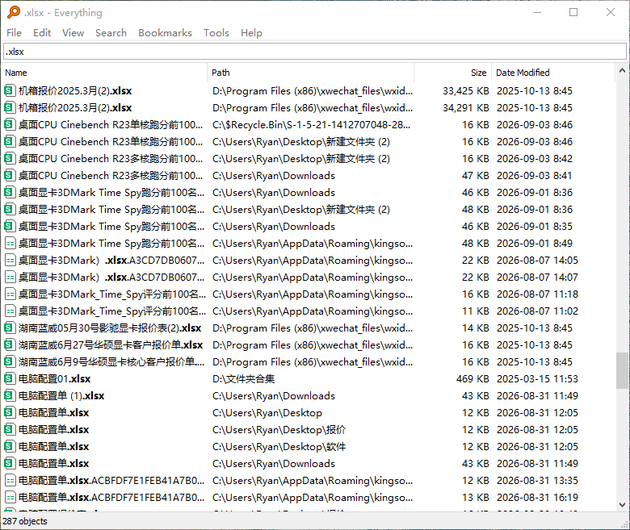The image size is (630, 530).
Task: Click file icon of Cinebench R23单核 row in $Recycle.Bin
Action: [x=10, y=124]
